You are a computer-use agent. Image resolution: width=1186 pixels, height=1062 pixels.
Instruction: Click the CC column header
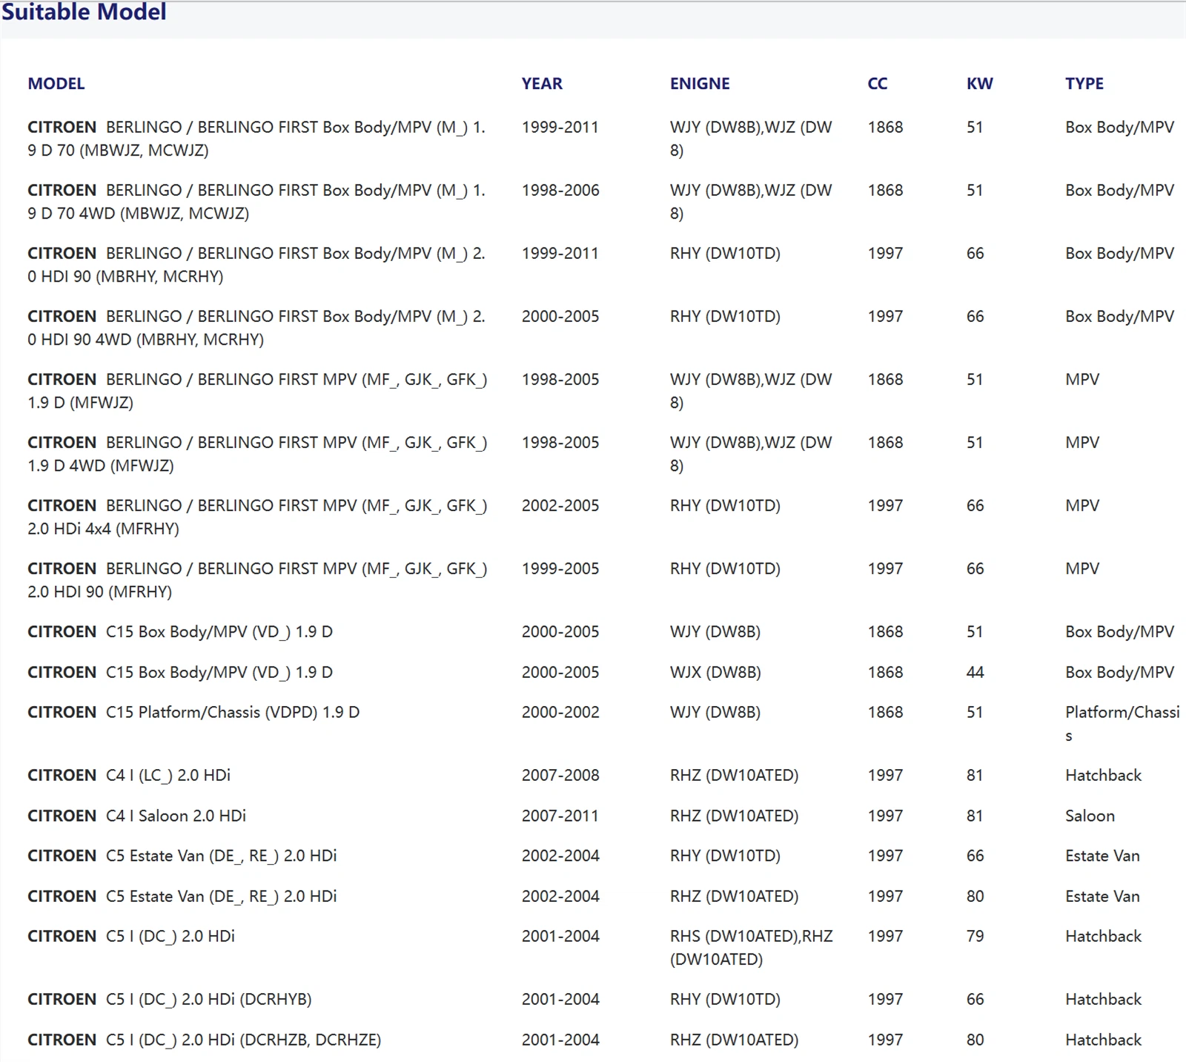(878, 84)
